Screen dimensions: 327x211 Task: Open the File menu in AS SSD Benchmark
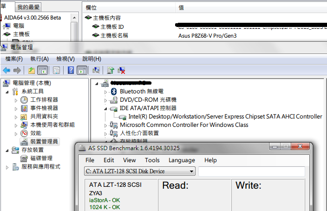tap(90, 160)
